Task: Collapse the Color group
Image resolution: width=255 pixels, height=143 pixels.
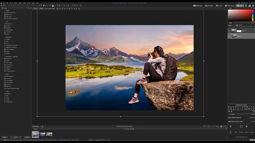Action: coord(4,74)
